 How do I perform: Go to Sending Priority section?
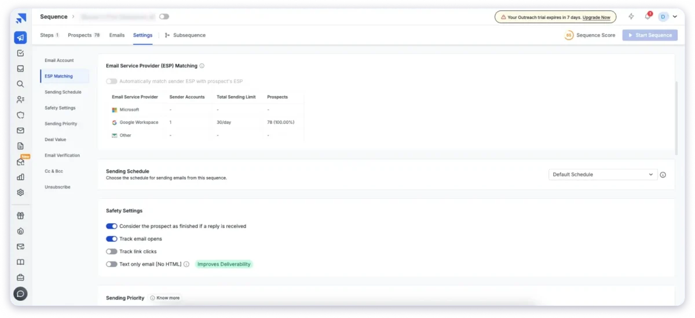click(61, 124)
